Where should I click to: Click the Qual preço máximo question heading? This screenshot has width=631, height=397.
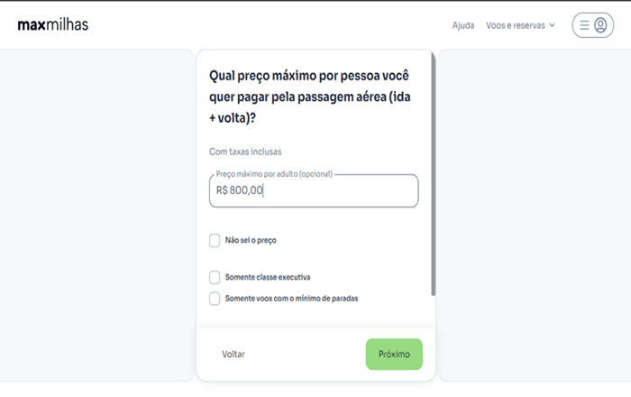pos(310,97)
